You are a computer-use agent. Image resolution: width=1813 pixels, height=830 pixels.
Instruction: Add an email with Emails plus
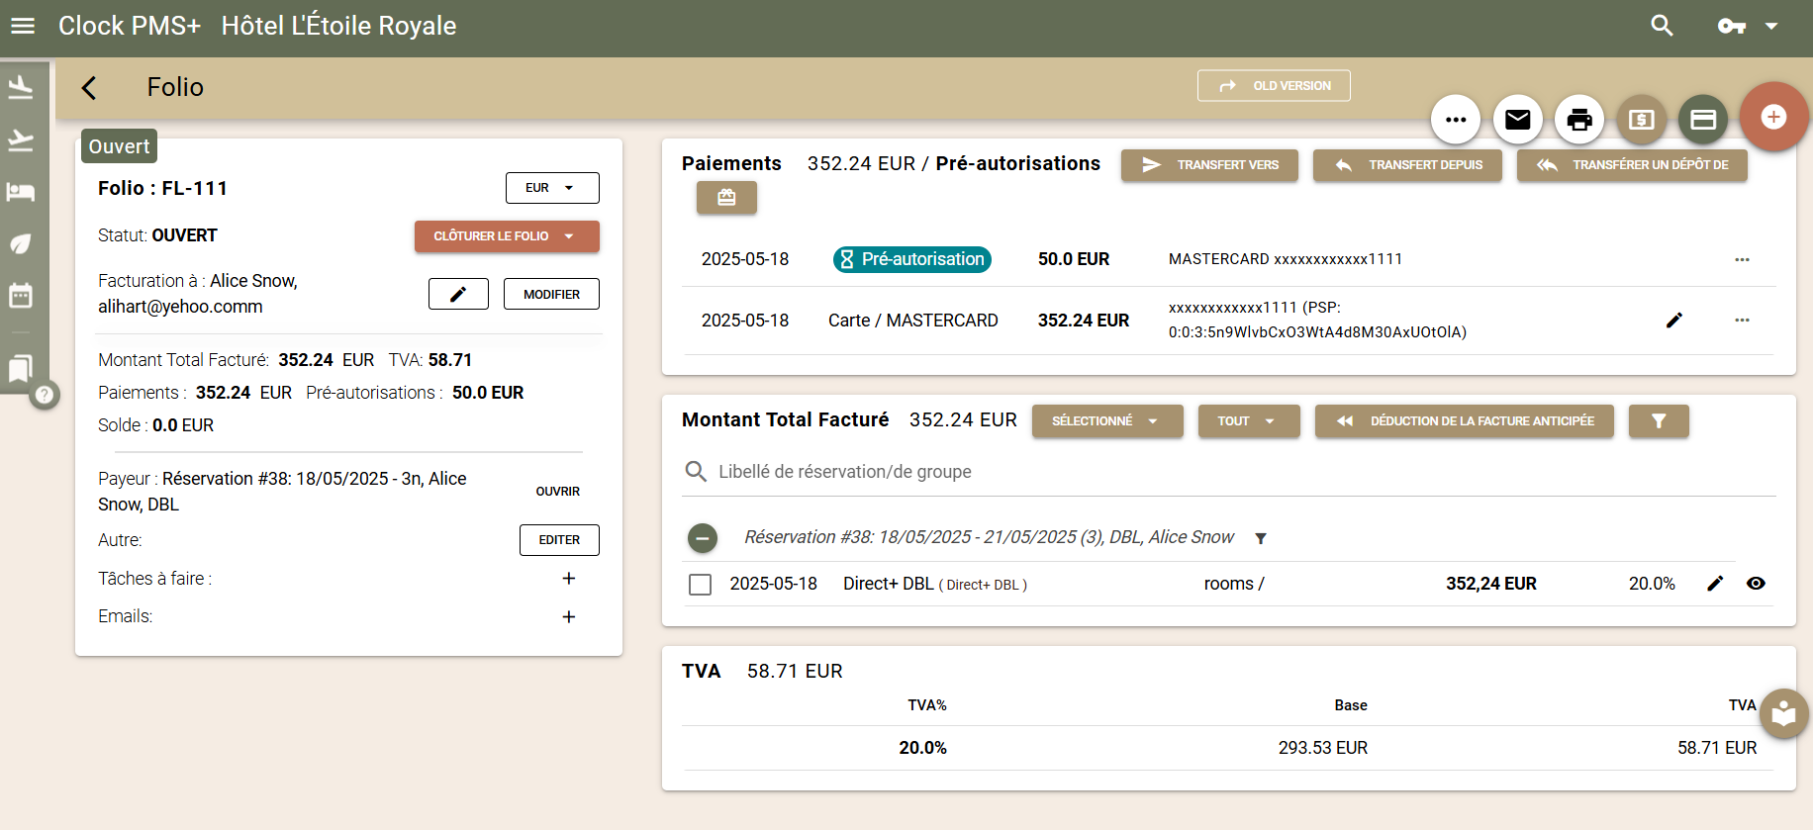coord(569,617)
